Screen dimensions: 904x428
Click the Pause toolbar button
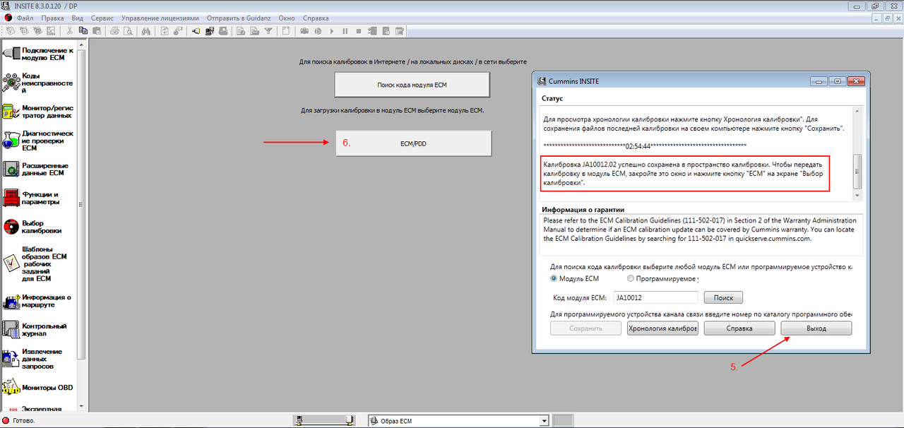pos(345,31)
